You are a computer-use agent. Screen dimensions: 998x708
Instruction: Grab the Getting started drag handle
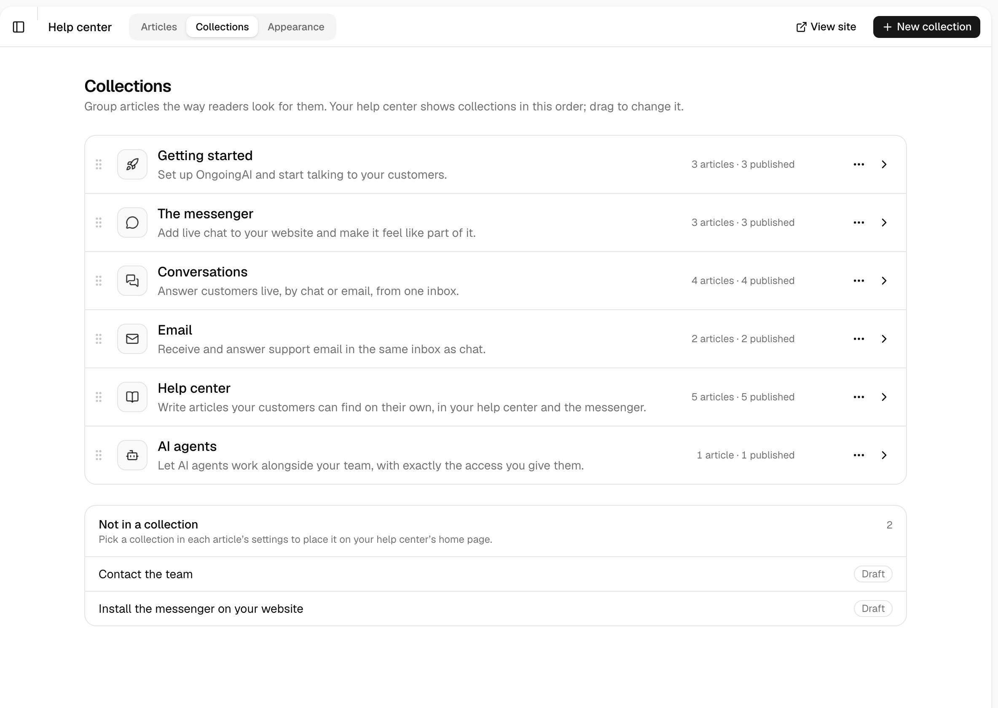(x=99, y=164)
